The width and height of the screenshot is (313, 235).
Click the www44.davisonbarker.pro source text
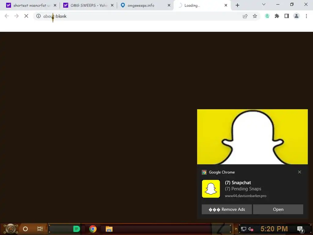click(245, 196)
